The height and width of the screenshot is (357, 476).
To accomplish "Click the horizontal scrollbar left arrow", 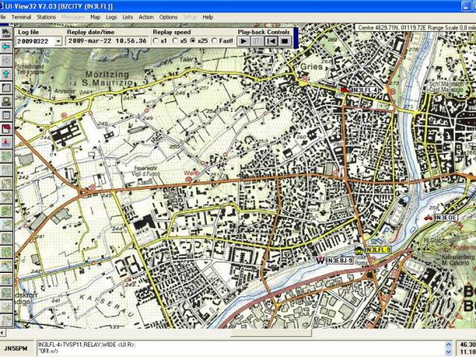I will (x=1, y=332).
